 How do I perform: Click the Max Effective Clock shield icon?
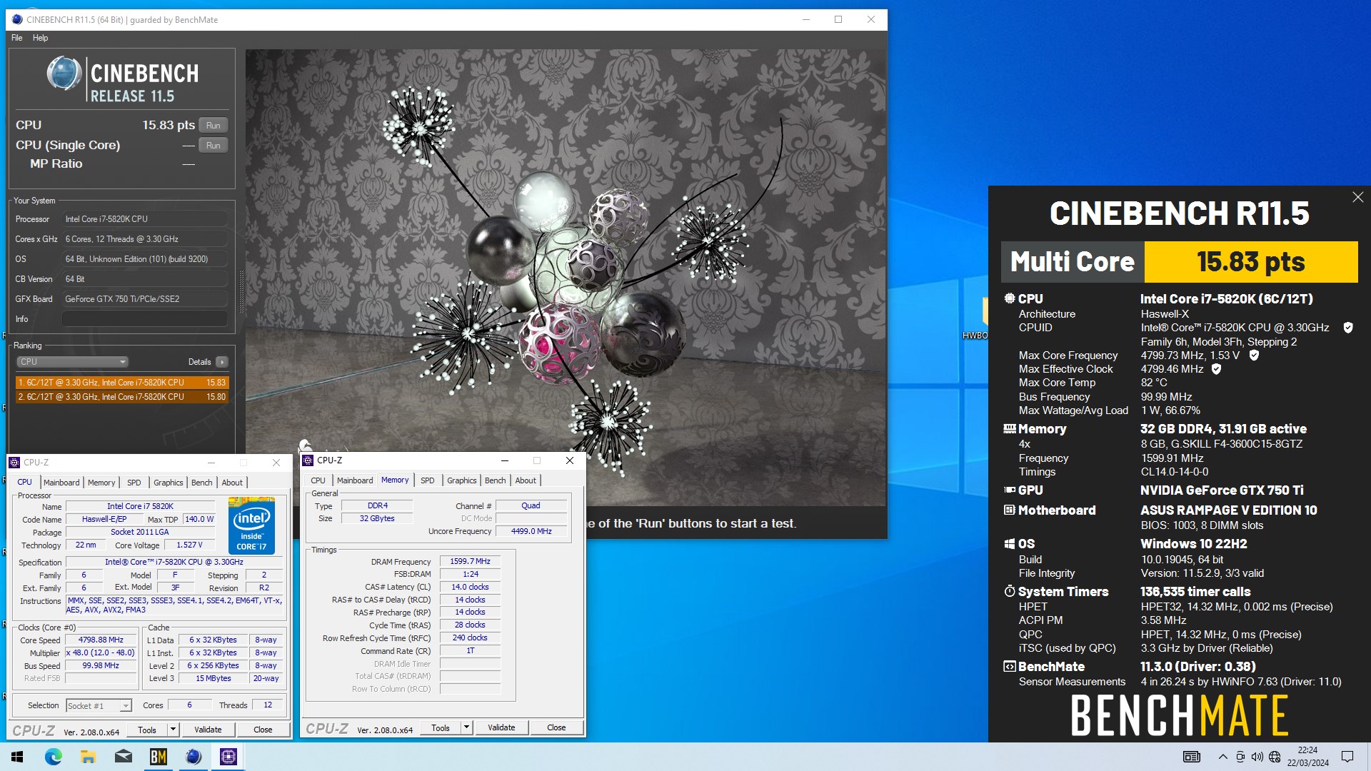[1217, 369]
